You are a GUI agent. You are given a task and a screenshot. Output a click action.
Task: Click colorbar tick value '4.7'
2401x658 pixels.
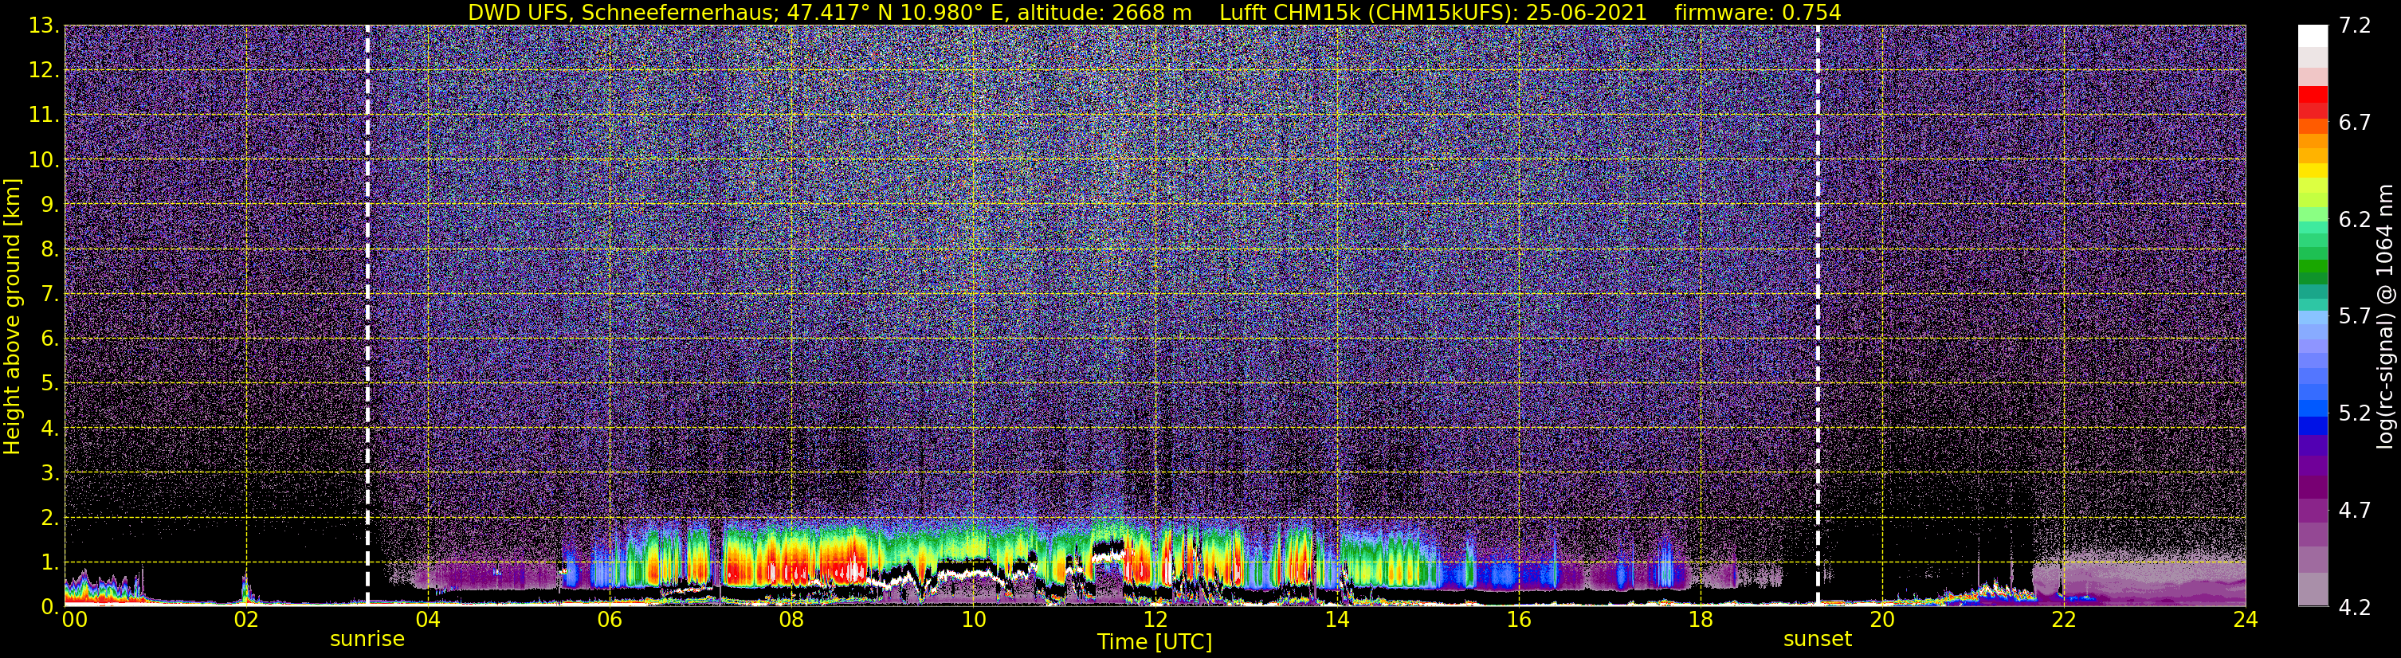point(2355,510)
